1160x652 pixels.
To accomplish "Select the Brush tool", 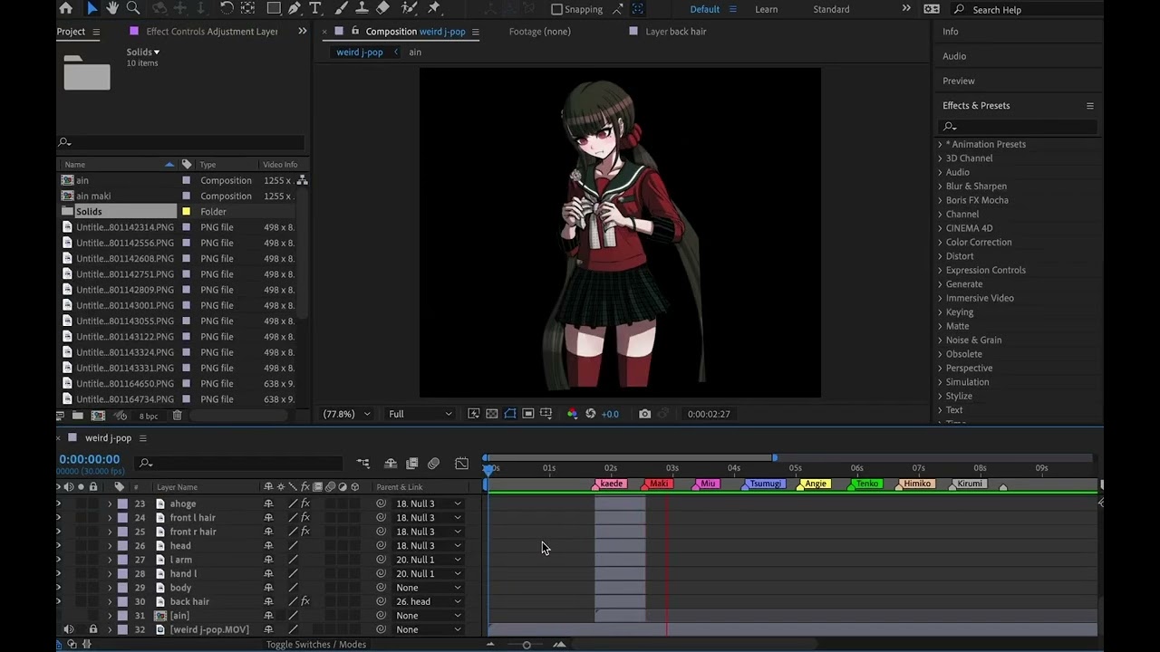I will (342, 8).
